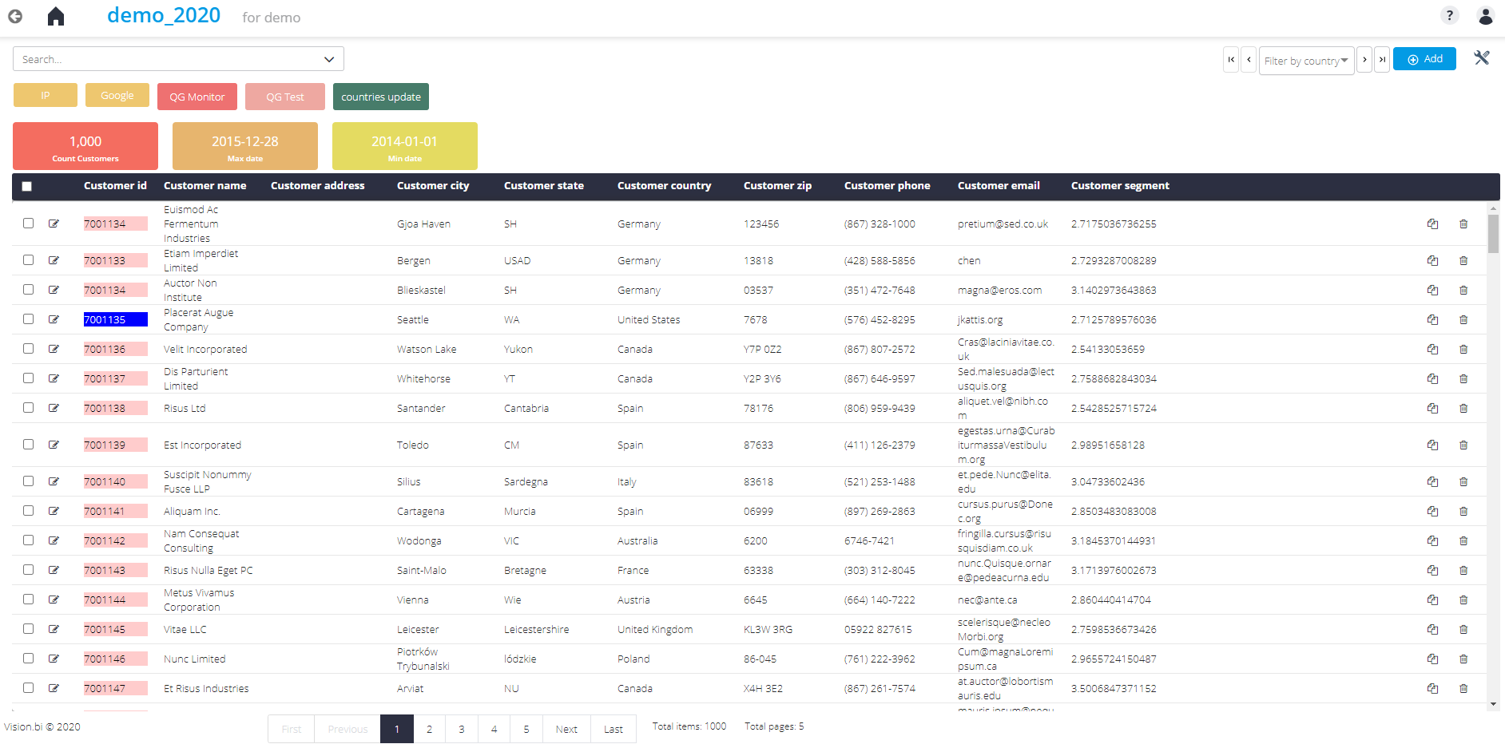Click the Last page button

[614, 729]
